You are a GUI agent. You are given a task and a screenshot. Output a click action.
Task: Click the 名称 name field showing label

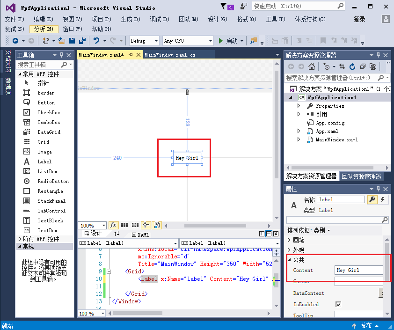[341, 199]
